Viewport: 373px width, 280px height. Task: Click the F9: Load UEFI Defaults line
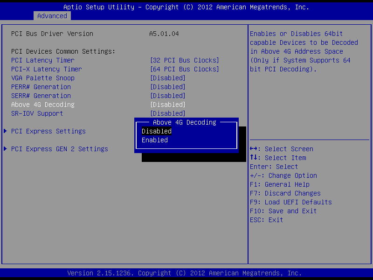coord(290,202)
